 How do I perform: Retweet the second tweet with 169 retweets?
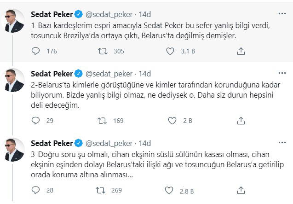pyautogui.click(x=104, y=121)
